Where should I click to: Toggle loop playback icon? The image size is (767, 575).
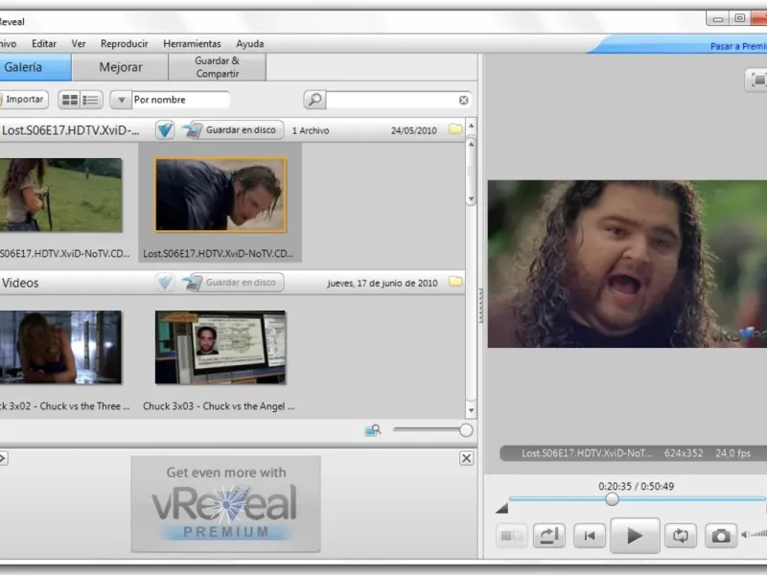click(680, 536)
